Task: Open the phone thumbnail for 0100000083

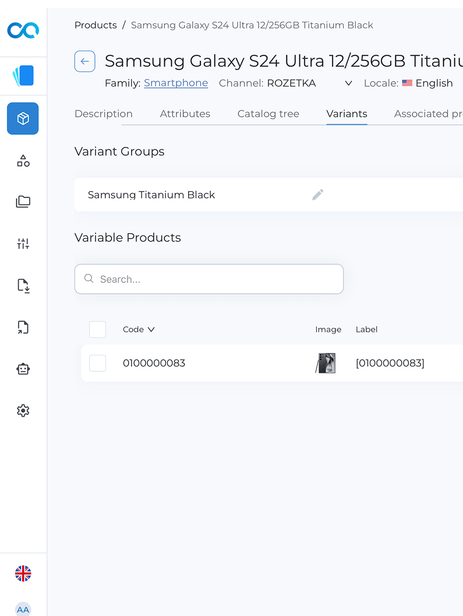Action: (326, 363)
